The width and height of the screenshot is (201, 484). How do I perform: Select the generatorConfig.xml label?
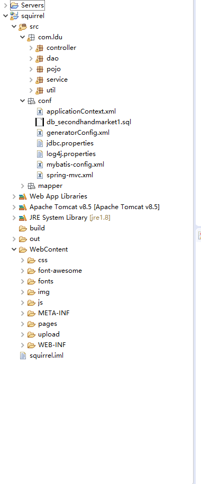tap(78, 133)
